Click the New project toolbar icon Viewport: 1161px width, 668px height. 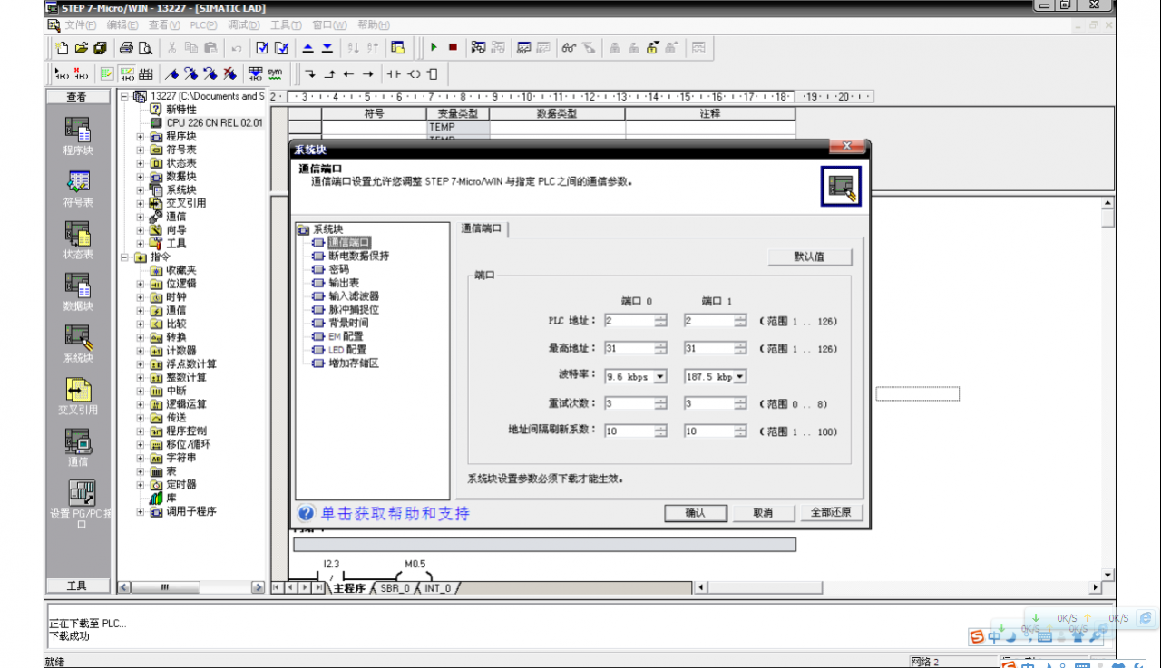(62, 48)
